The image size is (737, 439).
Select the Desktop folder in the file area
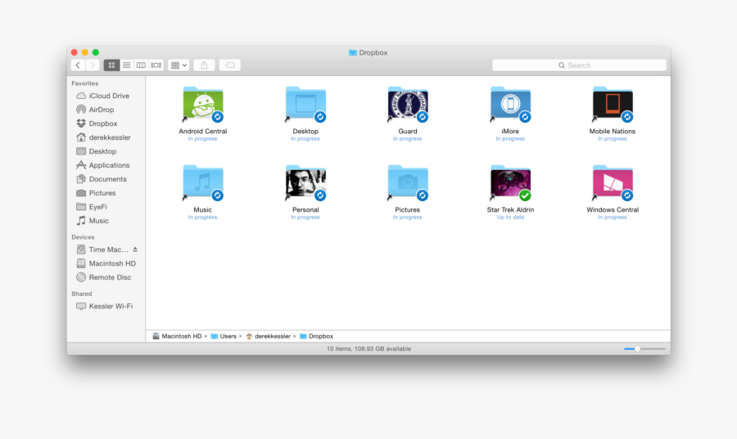coord(305,104)
